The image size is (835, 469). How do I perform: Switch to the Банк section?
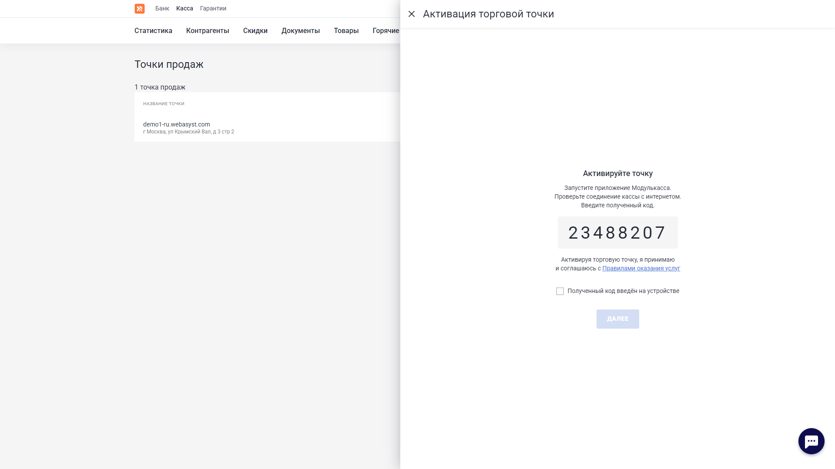pos(162,8)
